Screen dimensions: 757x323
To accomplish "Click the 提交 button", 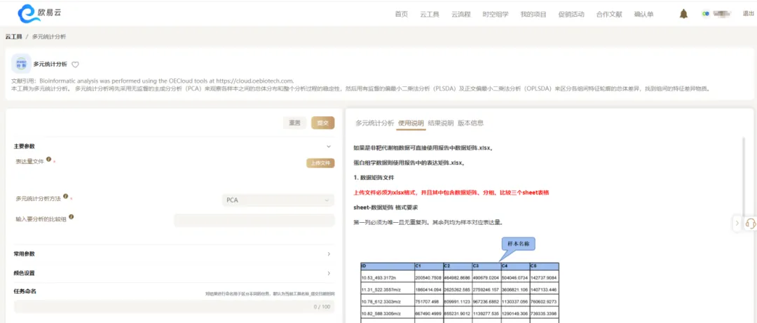I will click(322, 123).
